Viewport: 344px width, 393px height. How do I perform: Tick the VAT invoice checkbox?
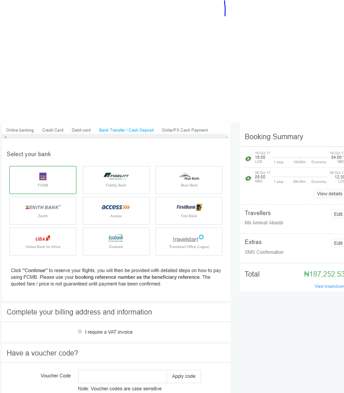coord(80,331)
